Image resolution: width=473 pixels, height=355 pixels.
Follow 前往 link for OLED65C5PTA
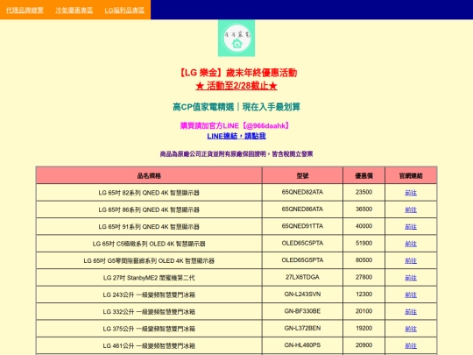coord(411,244)
